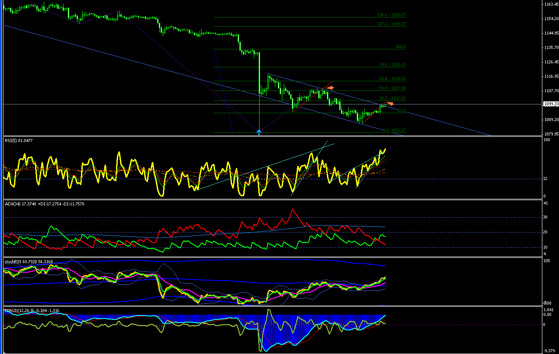Click the 10 level on the ADX scale

pos(545,247)
